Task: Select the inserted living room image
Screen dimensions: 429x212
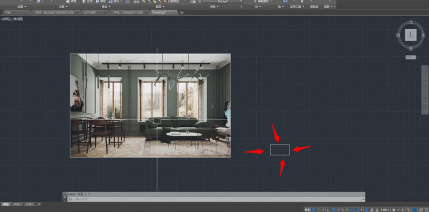Action: click(150, 105)
